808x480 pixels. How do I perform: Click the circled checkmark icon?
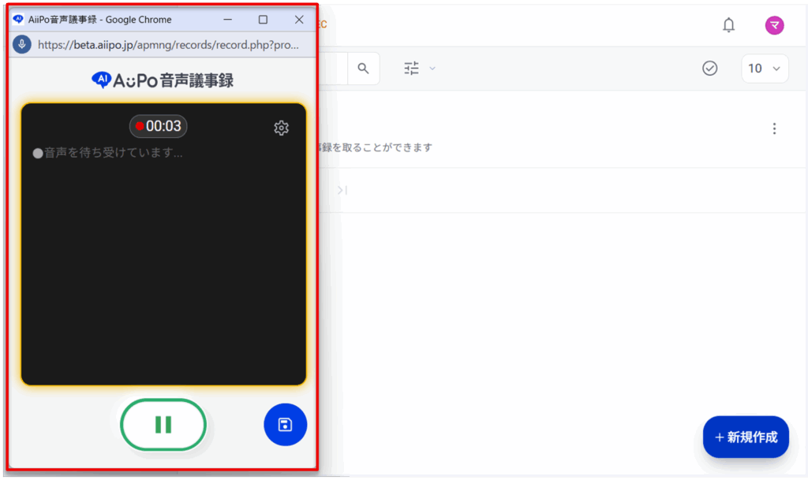(709, 69)
